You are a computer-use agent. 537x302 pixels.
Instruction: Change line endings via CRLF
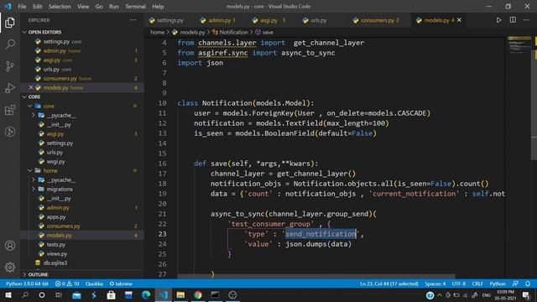click(x=477, y=284)
